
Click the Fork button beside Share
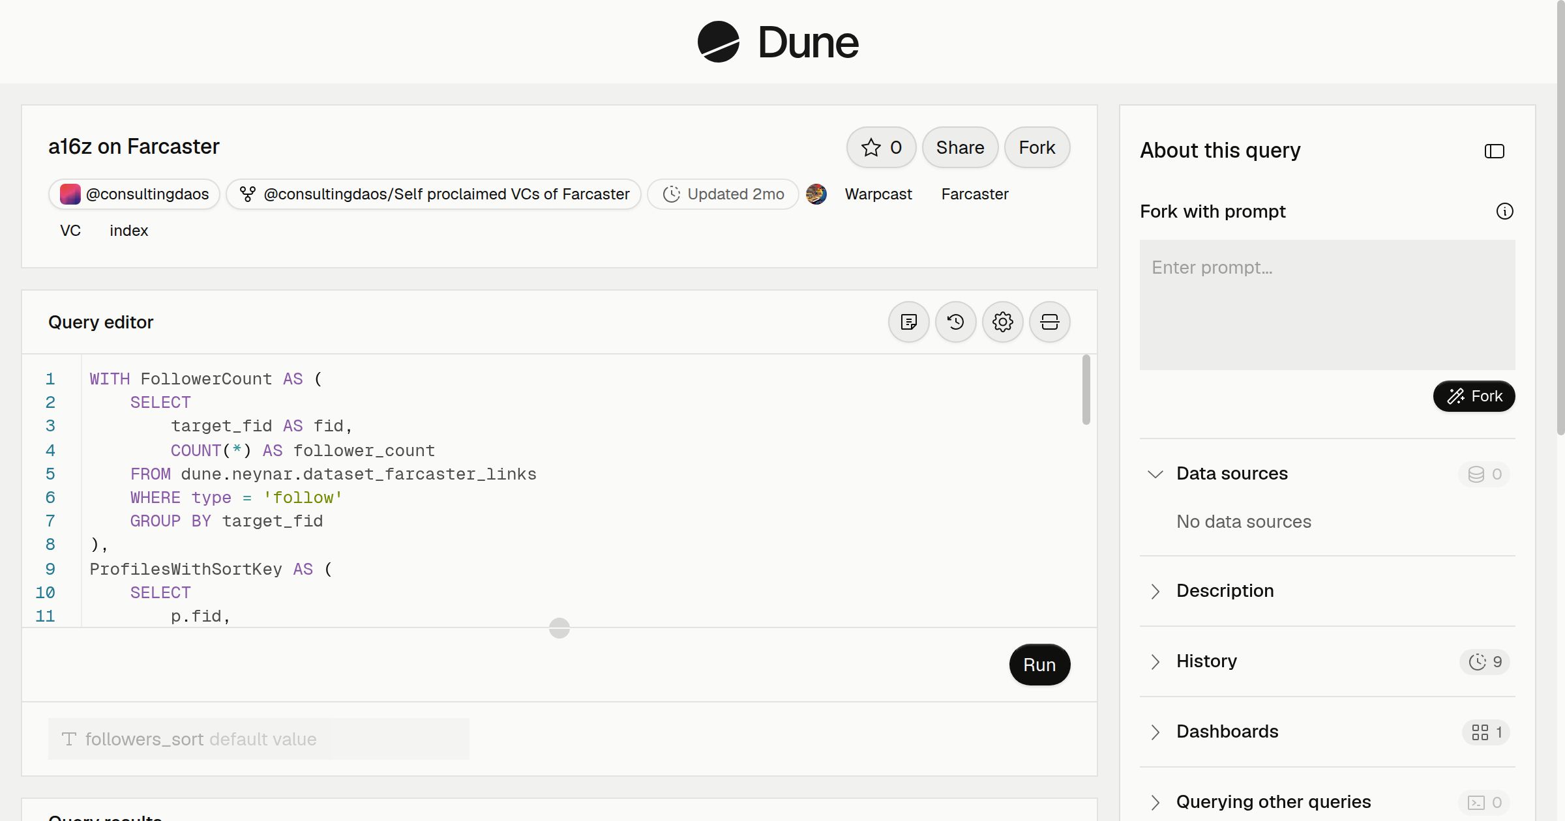[x=1037, y=147]
